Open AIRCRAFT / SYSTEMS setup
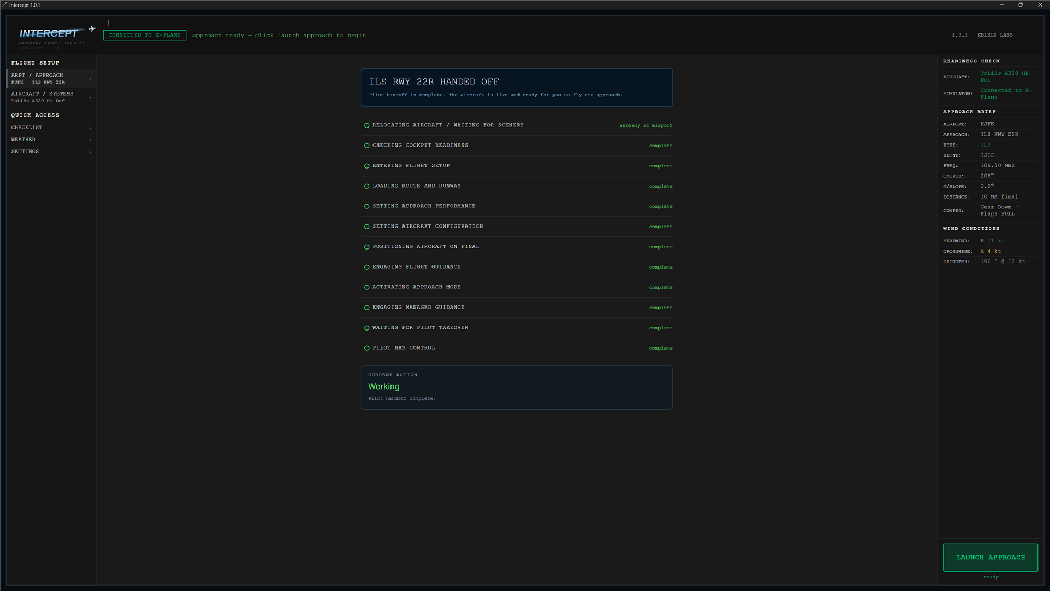1050x591 pixels. coord(51,97)
